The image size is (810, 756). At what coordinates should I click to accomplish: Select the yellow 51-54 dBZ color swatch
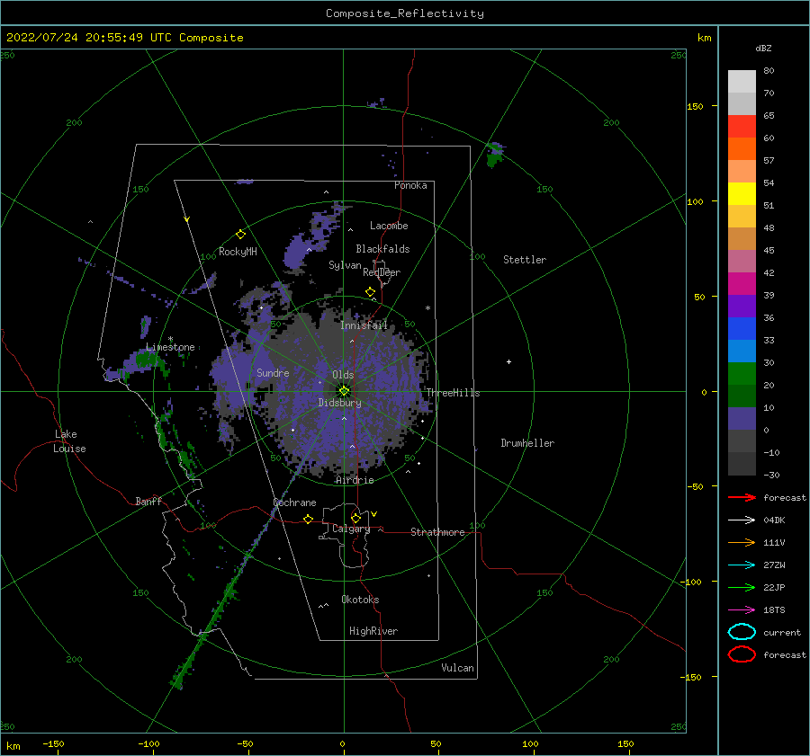[x=742, y=194]
